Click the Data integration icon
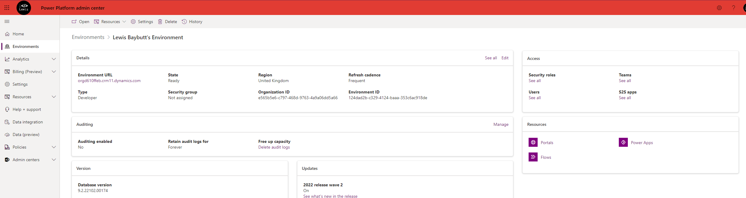This screenshot has height=198, width=746. click(7, 122)
